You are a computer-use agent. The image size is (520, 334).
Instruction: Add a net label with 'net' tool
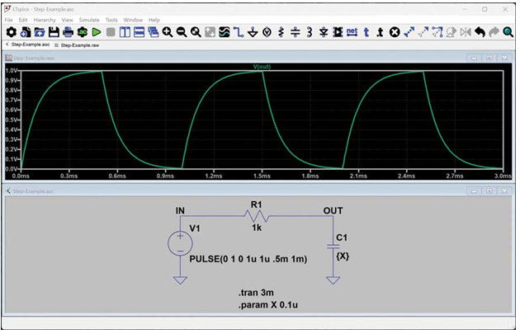tap(352, 32)
